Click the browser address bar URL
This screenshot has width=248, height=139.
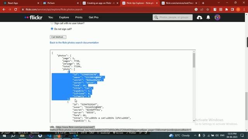(54, 9)
